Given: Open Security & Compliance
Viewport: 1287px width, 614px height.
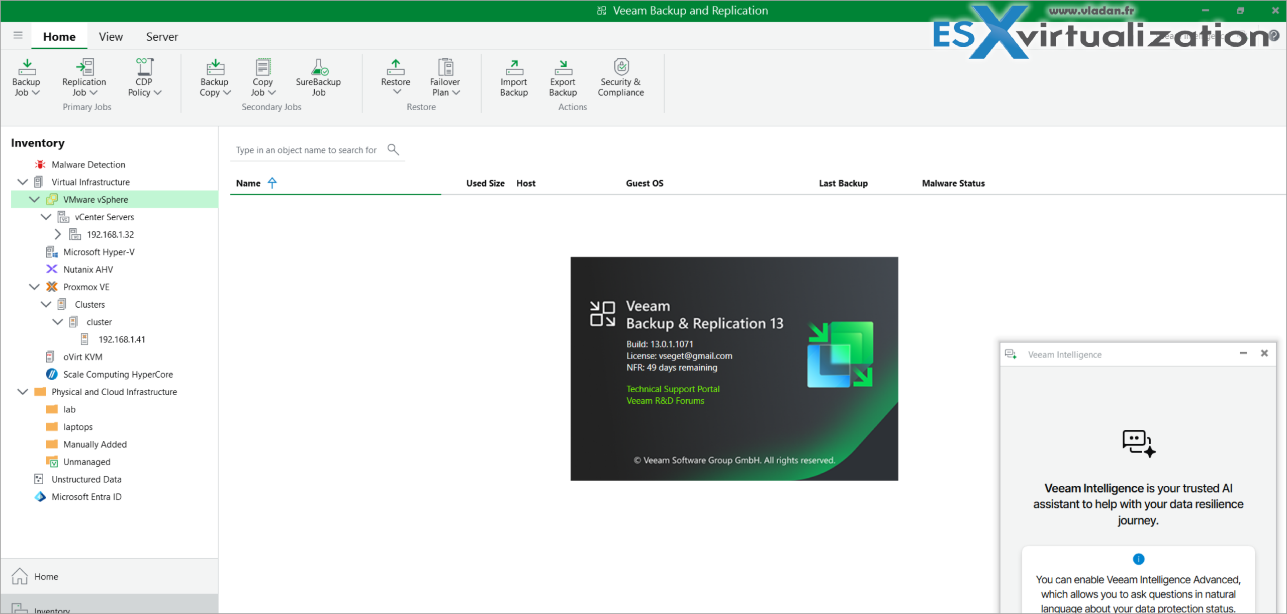Looking at the screenshot, I should click(x=621, y=78).
